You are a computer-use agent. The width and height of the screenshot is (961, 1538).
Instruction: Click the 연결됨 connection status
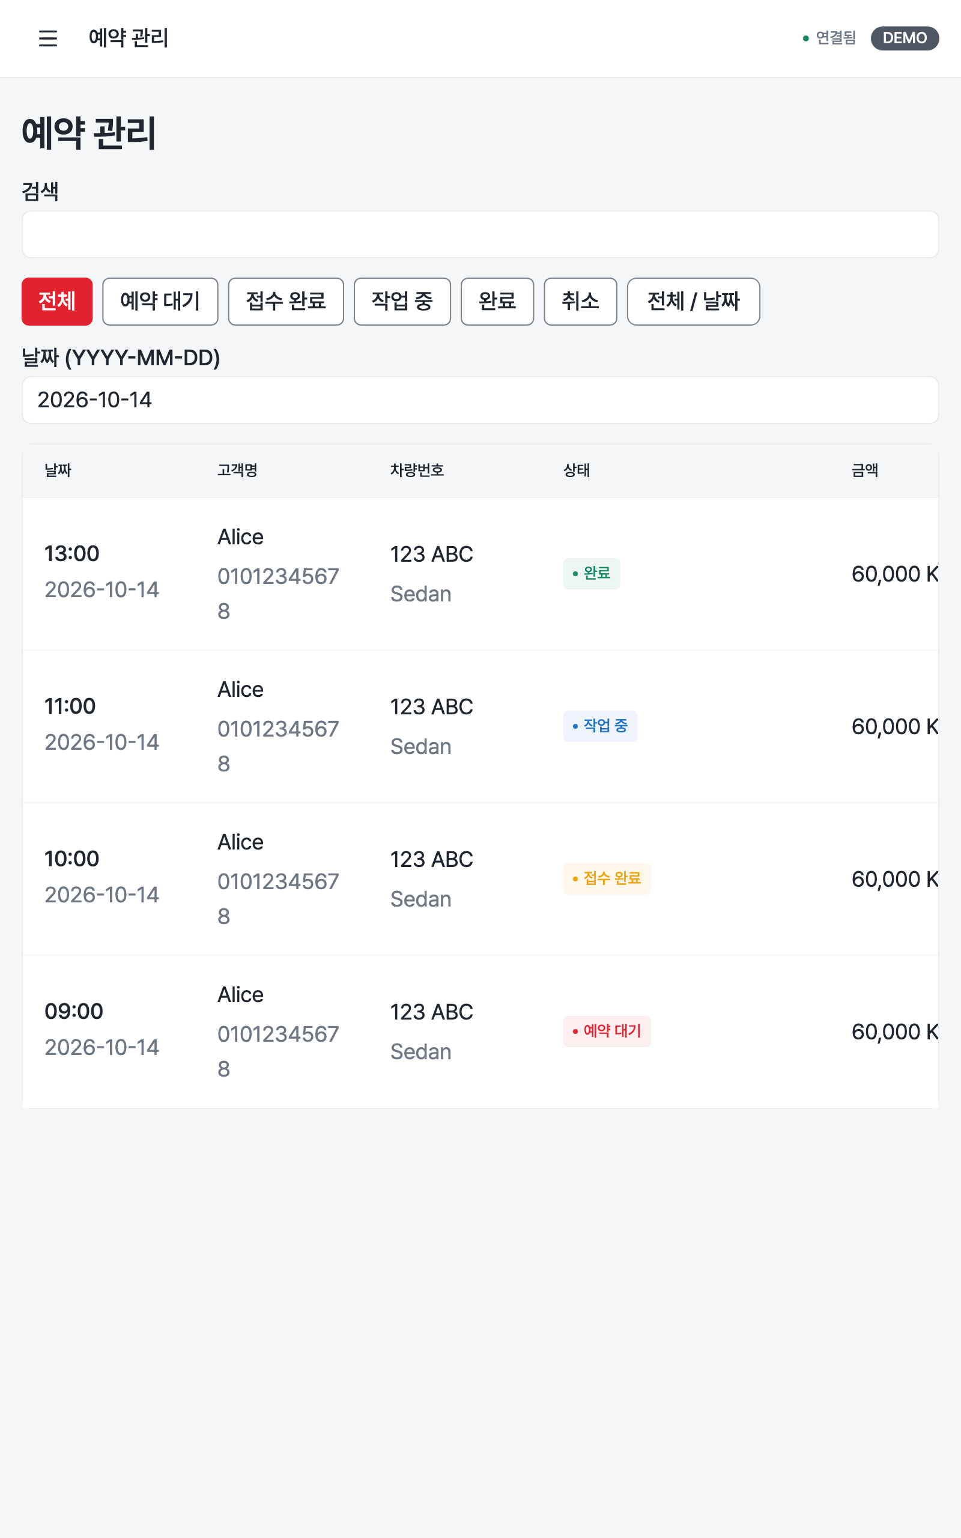coord(829,38)
